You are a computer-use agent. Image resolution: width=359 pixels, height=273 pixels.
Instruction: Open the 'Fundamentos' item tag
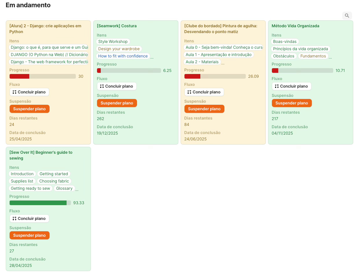[313, 56]
